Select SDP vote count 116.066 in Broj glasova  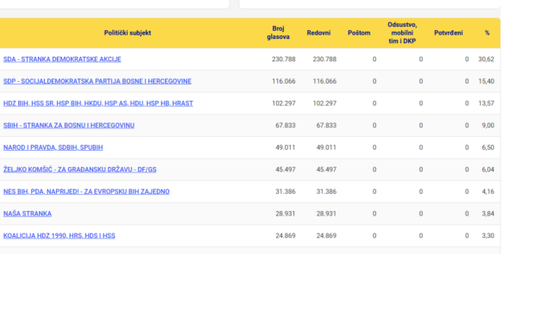tap(284, 81)
